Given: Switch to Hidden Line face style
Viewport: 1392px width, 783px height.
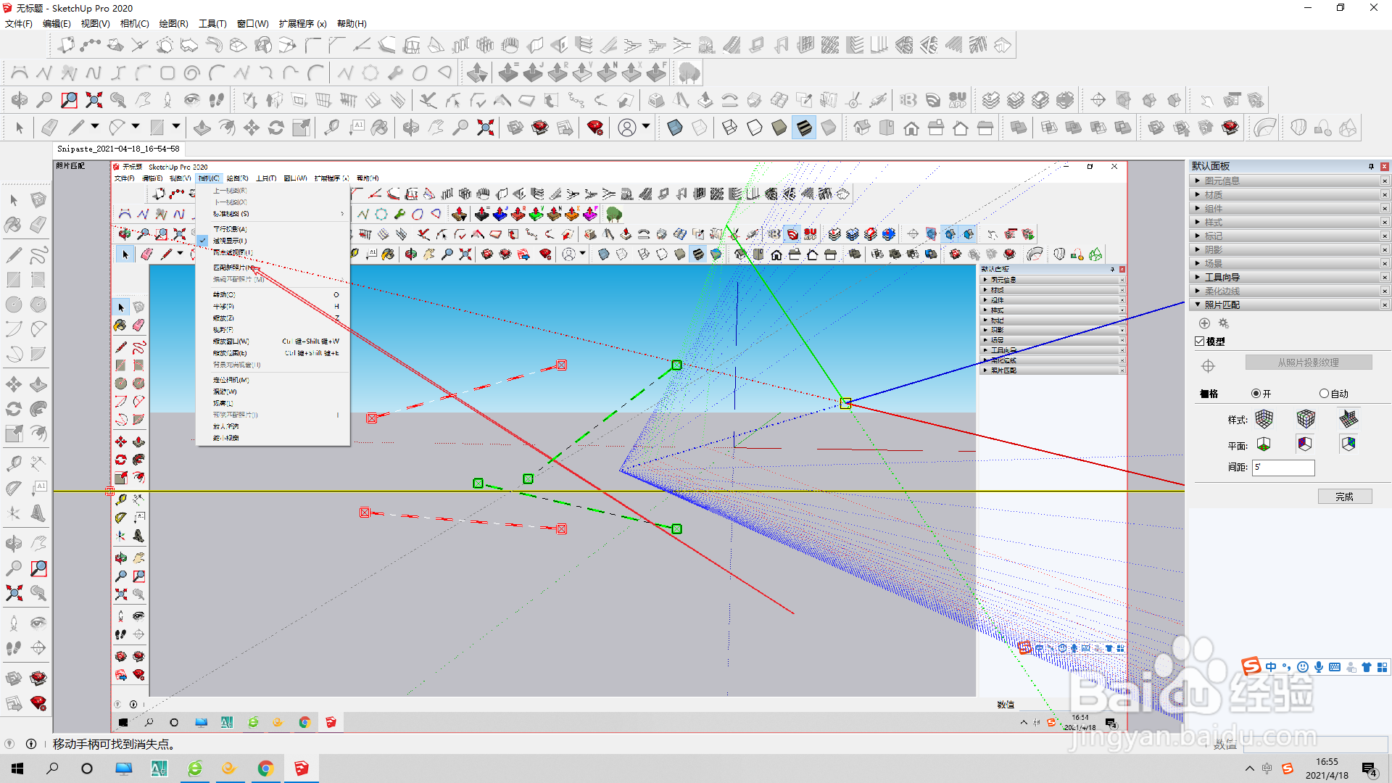Looking at the screenshot, I should click(x=755, y=128).
